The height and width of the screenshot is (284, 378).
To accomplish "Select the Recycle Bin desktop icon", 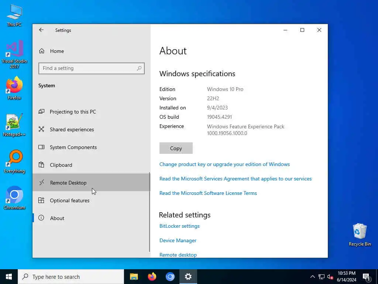I will click(360, 235).
